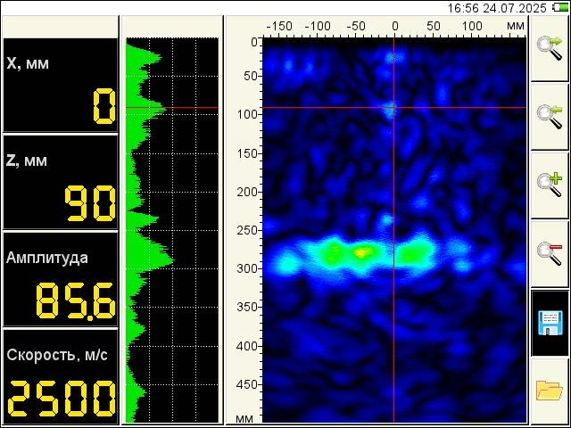571x428 pixels.
Task: Select the Z, мм depth field
Action: [60, 183]
